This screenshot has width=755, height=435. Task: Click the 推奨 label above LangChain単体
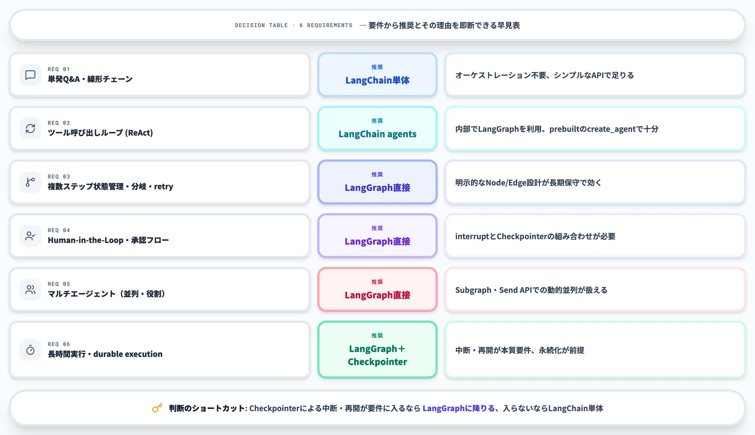[377, 67]
